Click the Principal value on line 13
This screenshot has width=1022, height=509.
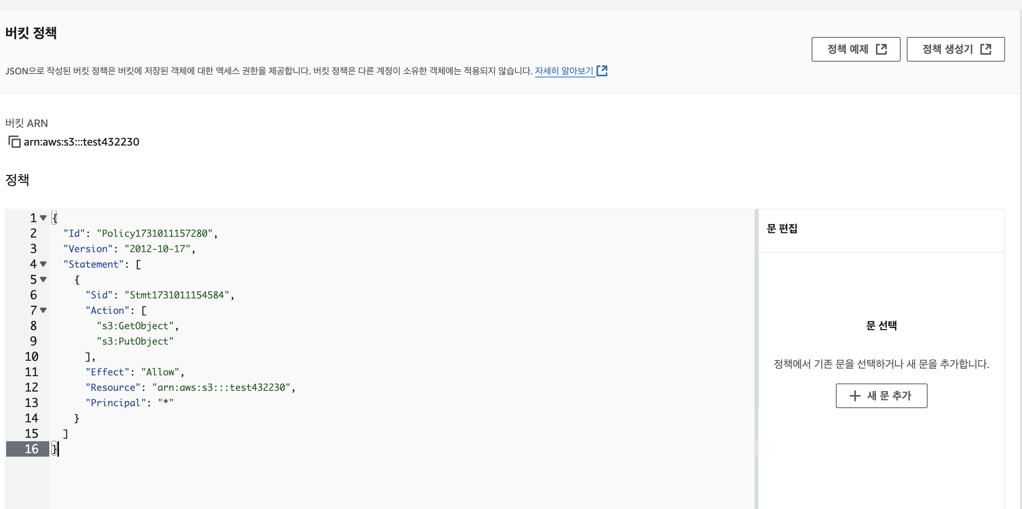point(165,403)
